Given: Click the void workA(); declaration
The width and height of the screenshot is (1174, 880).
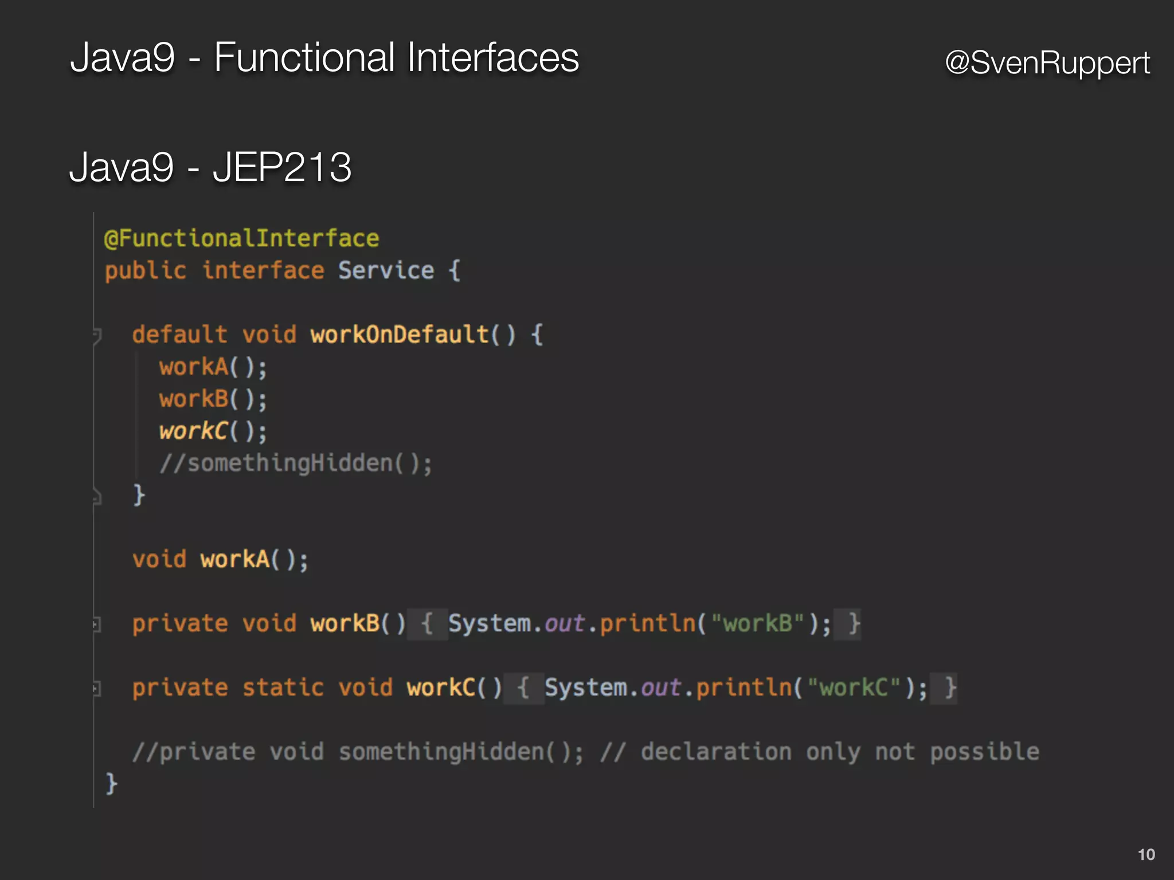Looking at the screenshot, I should point(220,560).
